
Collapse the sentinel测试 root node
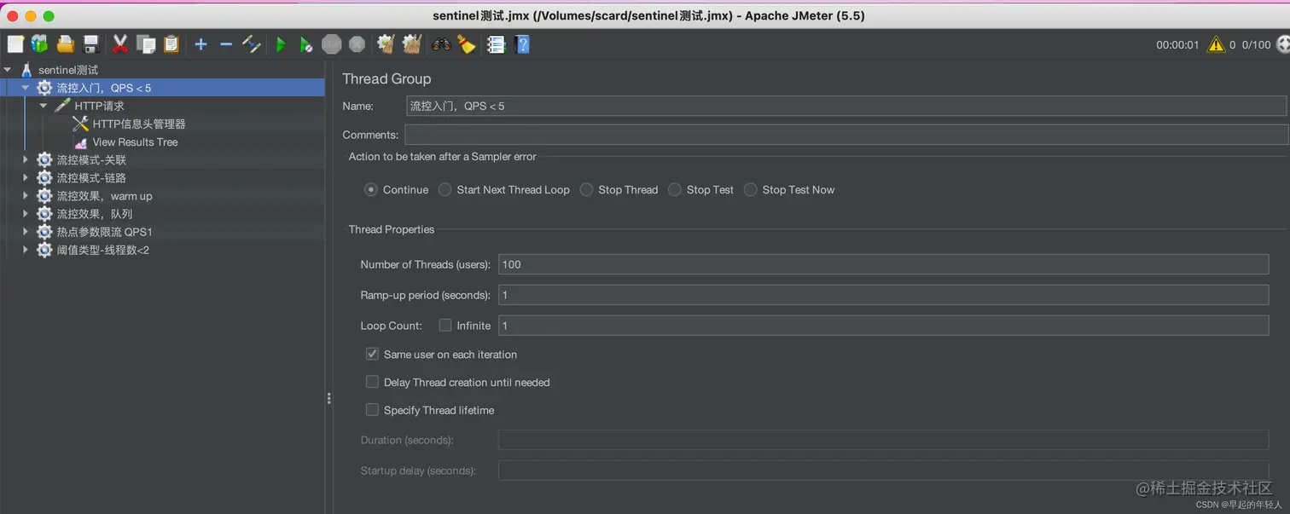pyautogui.click(x=8, y=70)
